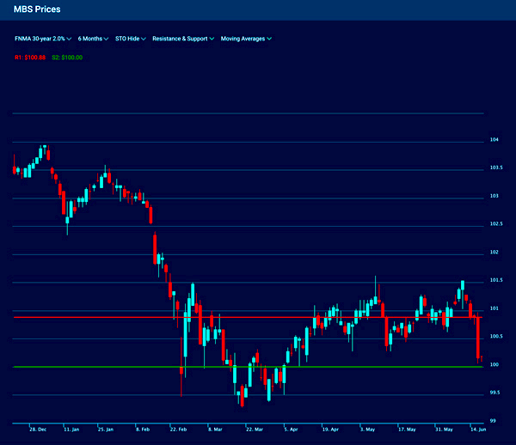Open the STO Hide dropdown

[x=131, y=39]
